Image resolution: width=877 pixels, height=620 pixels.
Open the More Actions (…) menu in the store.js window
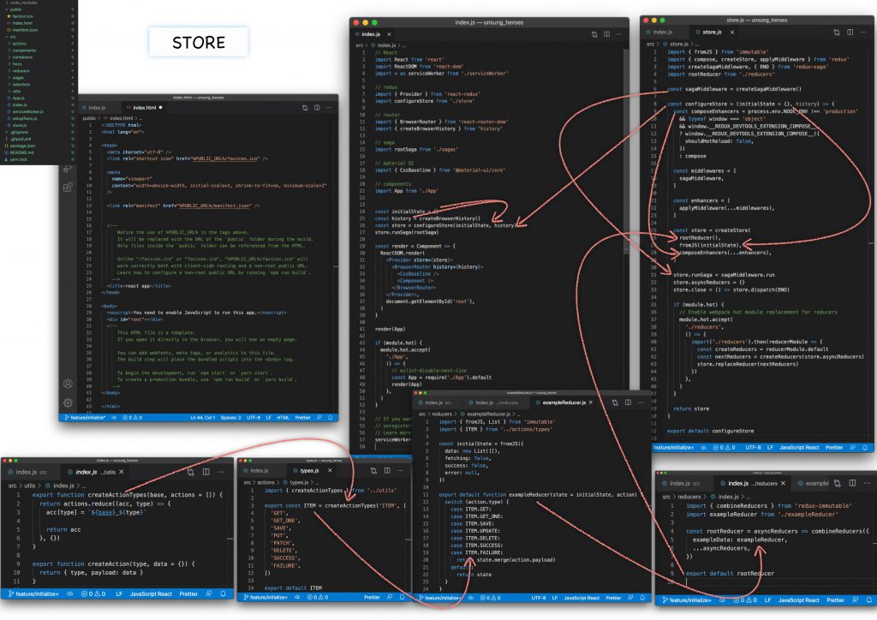[x=863, y=32]
